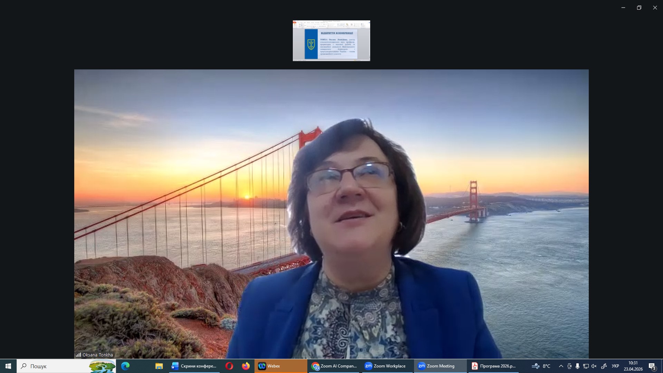Switch to the Zoom AI Companion window
Viewport: 663px width, 373px height.
[x=334, y=366]
